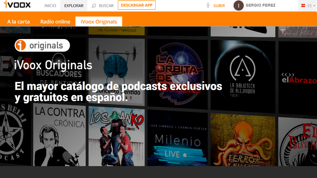
Task: Select the iVoox Originals tab
Action: (99, 22)
